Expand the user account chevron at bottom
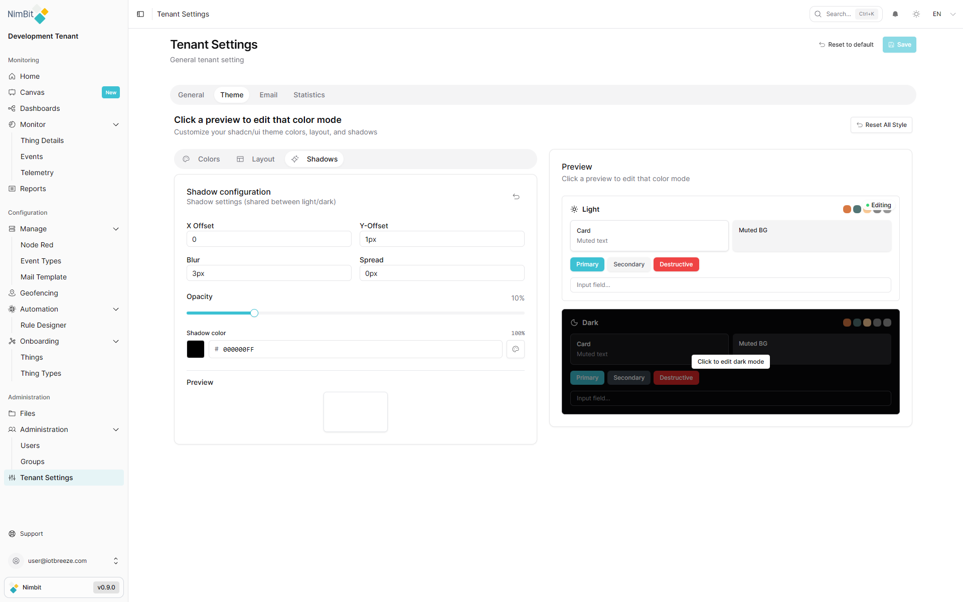This screenshot has height=602, width=963. [x=116, y=561]
